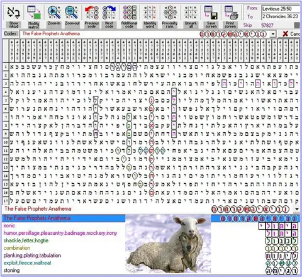Click matrix row number 17
302x277 pixels.
6,201
